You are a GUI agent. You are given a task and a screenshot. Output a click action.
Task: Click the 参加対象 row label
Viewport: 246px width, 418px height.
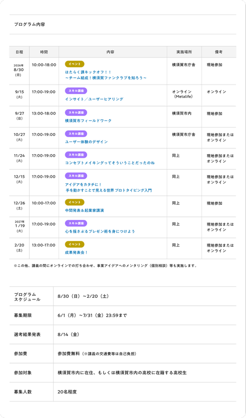tap(23, 373)
